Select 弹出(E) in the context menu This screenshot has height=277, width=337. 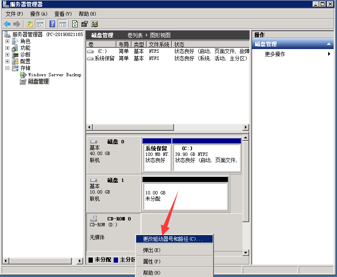[x=152, y=250]
